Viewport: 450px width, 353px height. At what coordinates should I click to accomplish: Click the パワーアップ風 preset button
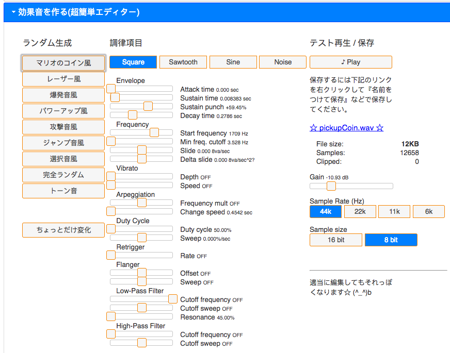(63, 111)
